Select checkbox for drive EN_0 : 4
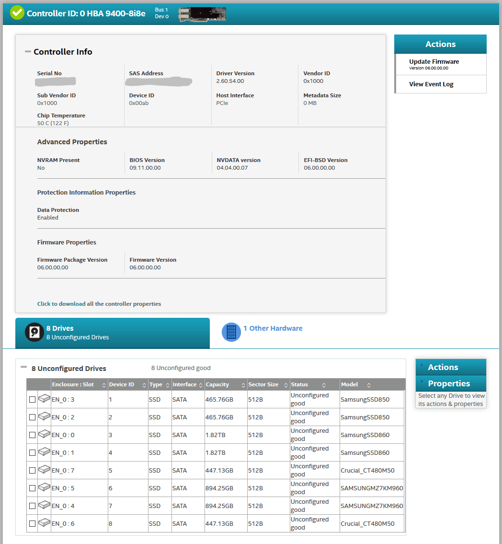The width and height of the screenshot is (502, 544). tap(32, 506)
